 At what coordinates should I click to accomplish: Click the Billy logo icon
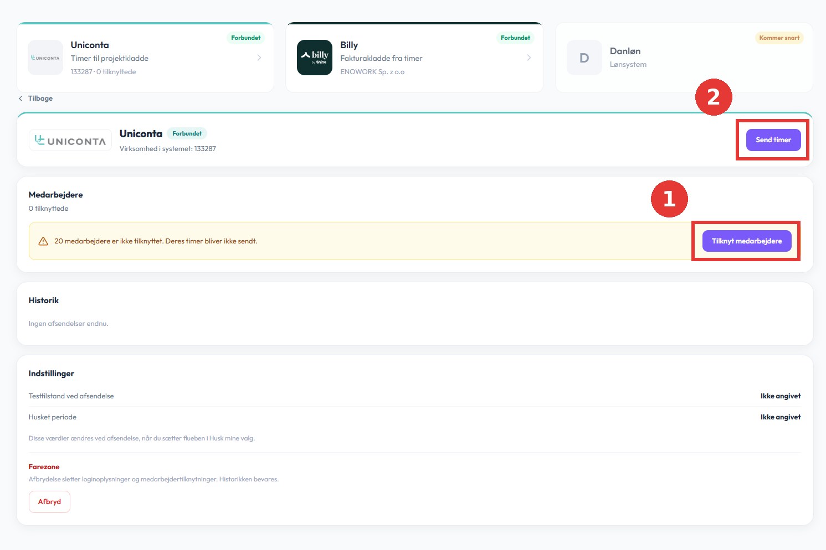[x=315, y=58]
